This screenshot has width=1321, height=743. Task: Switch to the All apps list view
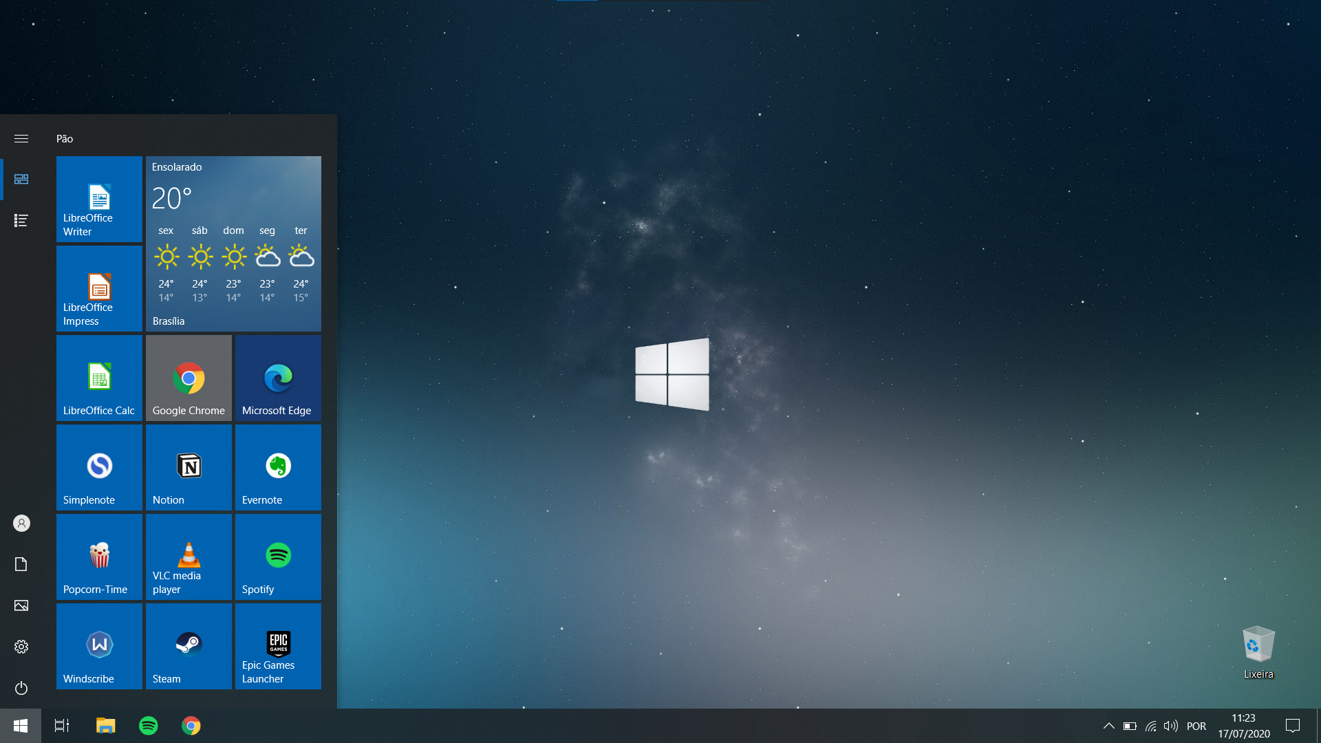click(x=21, y=220)
